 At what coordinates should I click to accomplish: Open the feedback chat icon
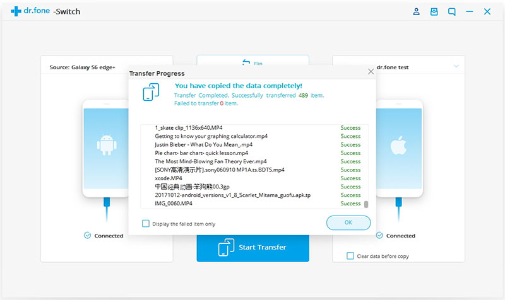pos(451,12)
